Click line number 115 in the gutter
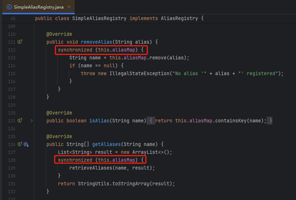The width and height of the screenshot is (296, 200). [x=11, y=73]
